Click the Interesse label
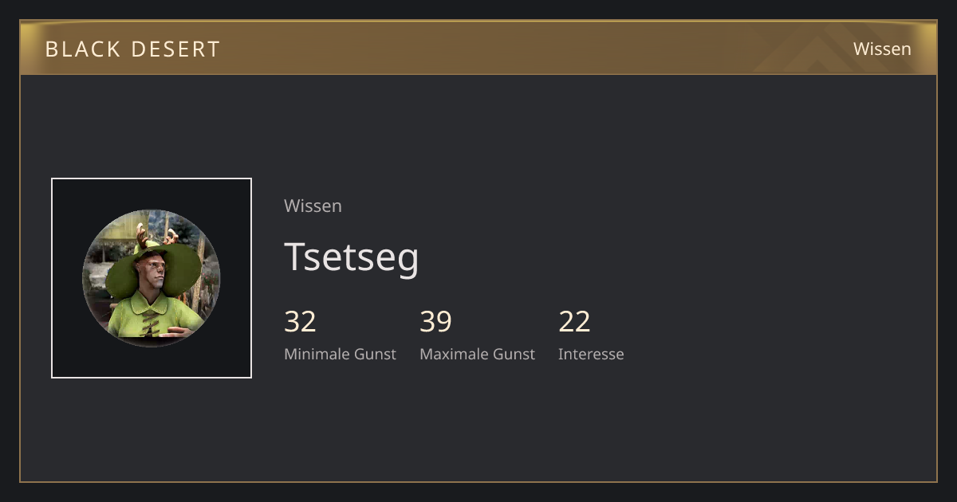The width and height of the screenshot is (957, 502). (x=591, y=354)
